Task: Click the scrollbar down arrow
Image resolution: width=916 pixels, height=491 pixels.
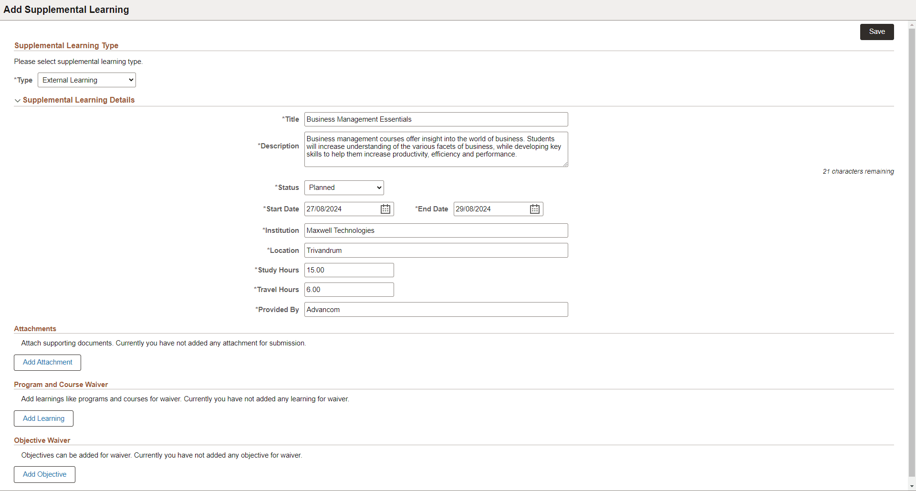Action: click(x=912, y=486)
